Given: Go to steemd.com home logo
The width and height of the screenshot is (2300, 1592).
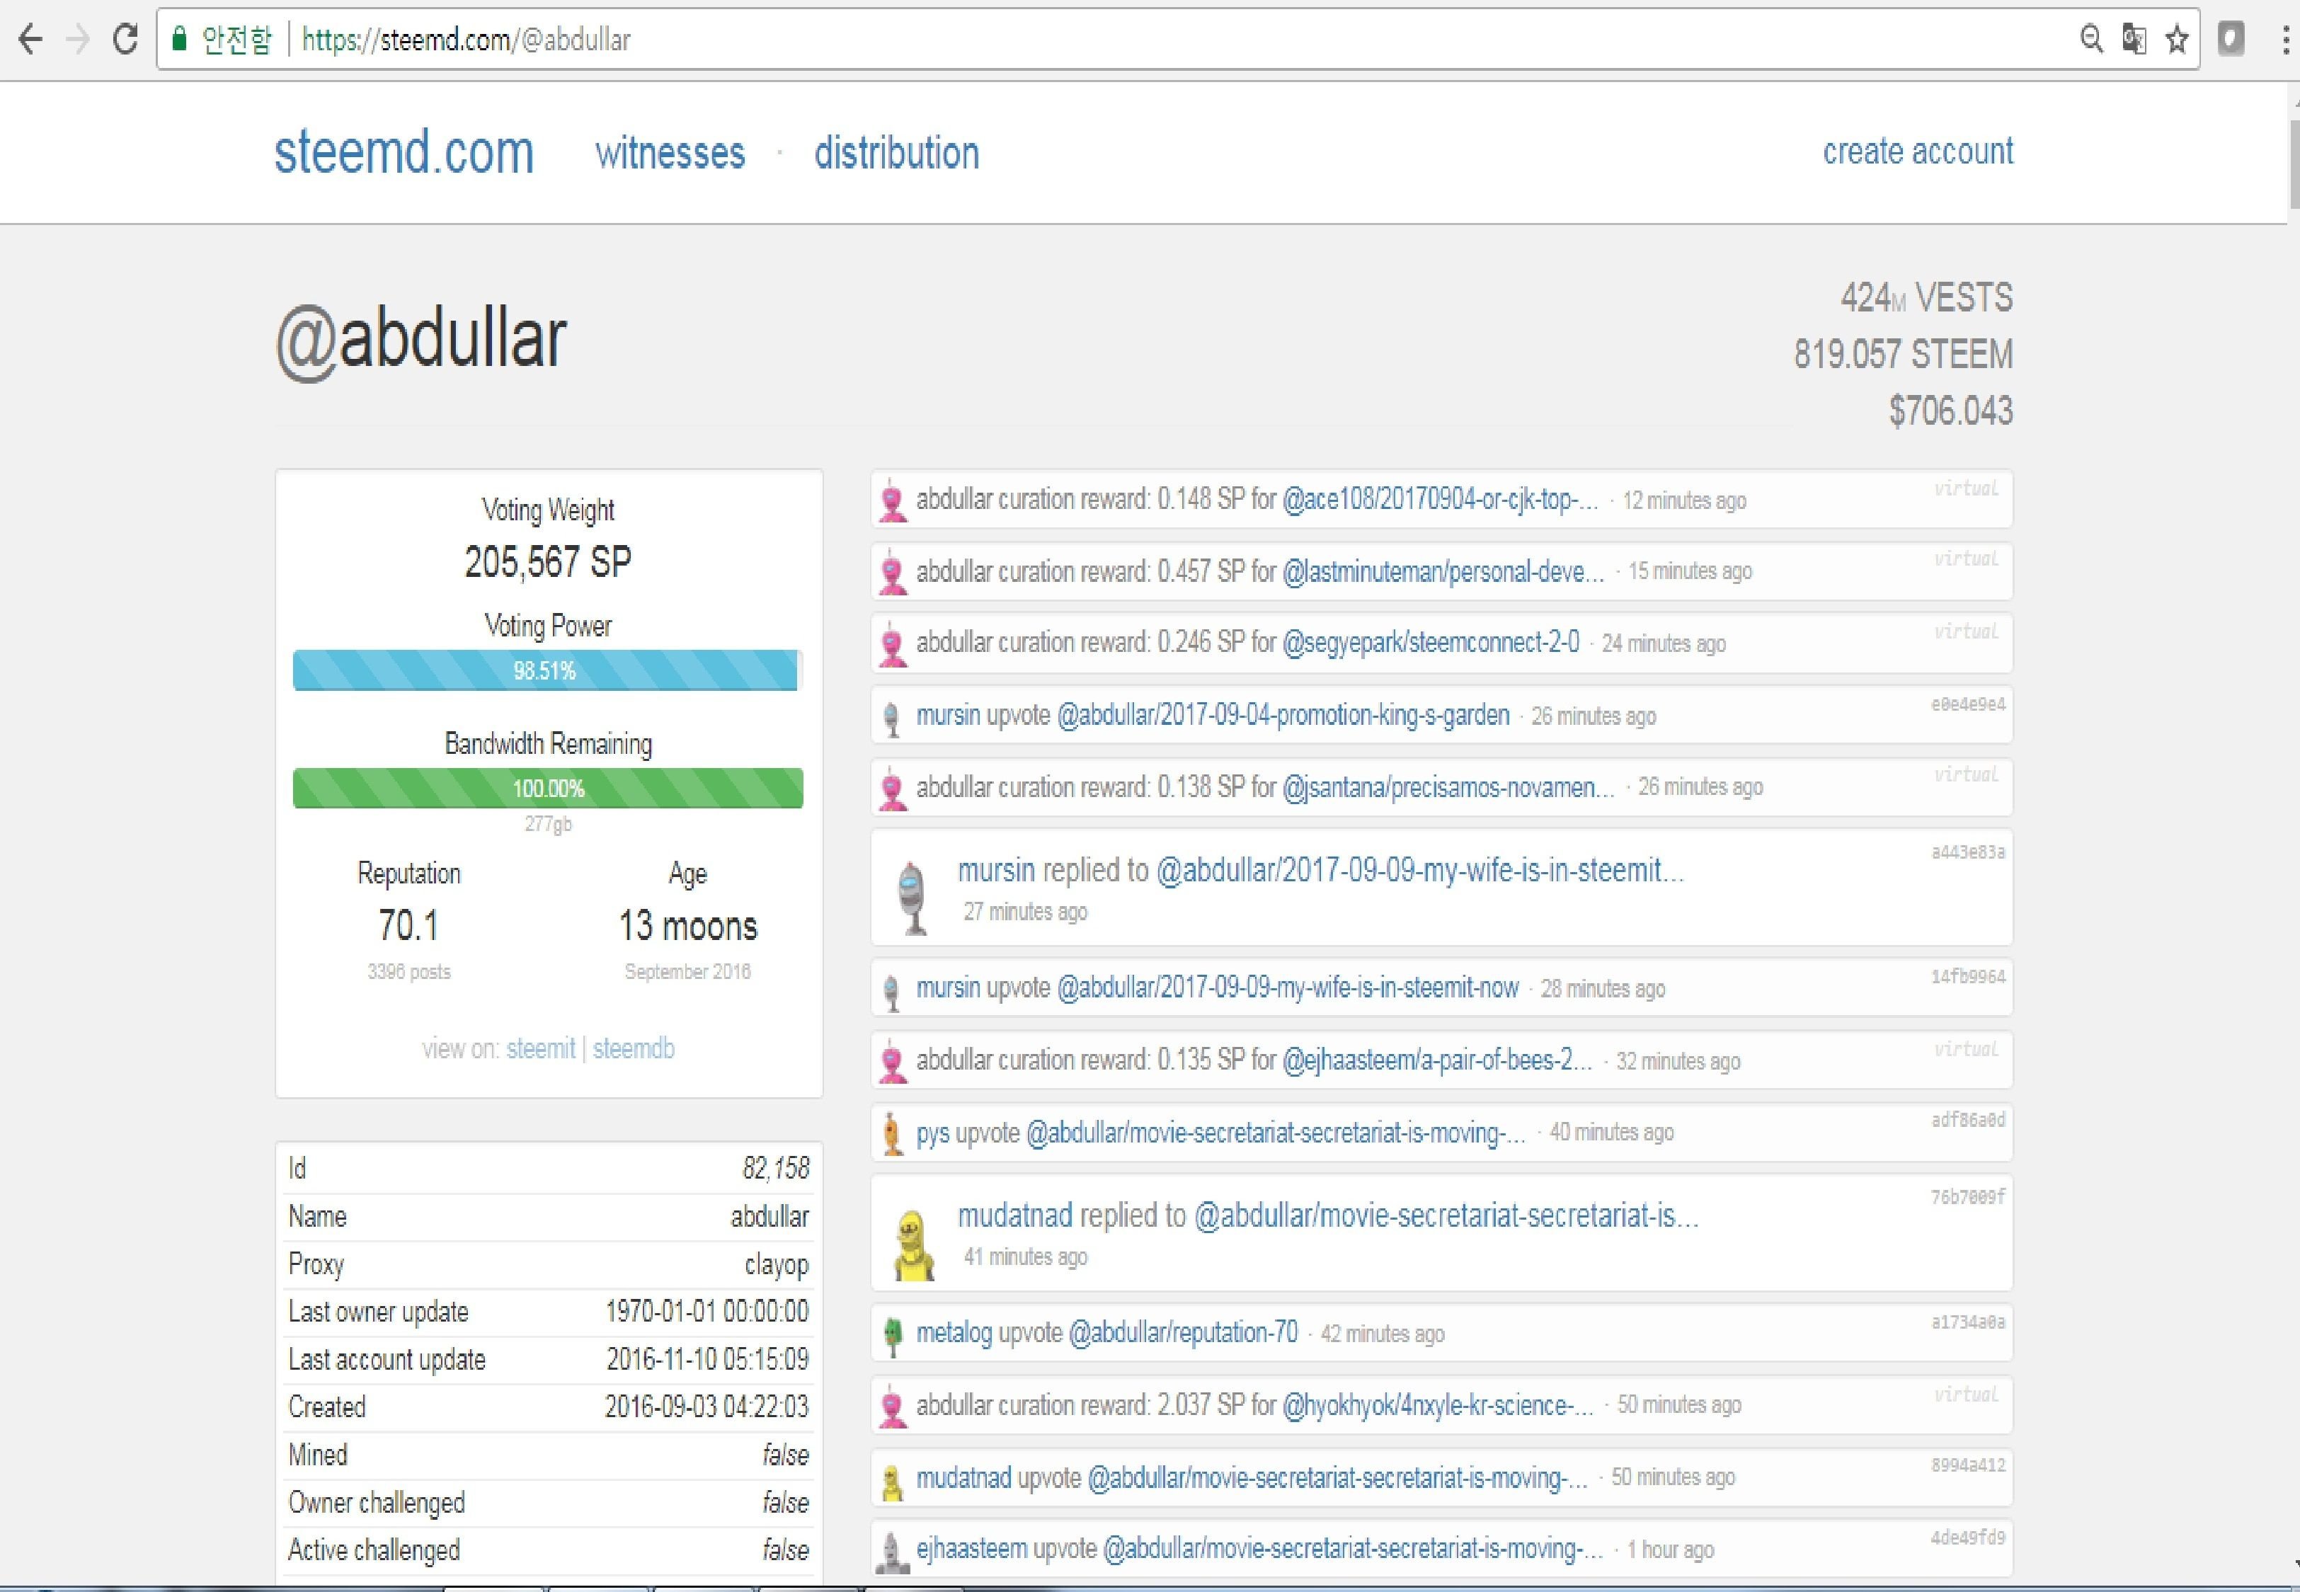Looking at the screenshot, I should (x=404, y=153).
